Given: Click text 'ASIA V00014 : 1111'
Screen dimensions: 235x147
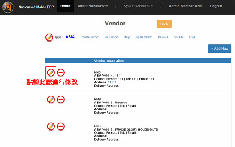Looking at the screenshot, I should 108,76.
